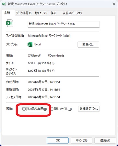Switch to the デジタル署名 tab
The image size is (118, 146).
(24, 13)
